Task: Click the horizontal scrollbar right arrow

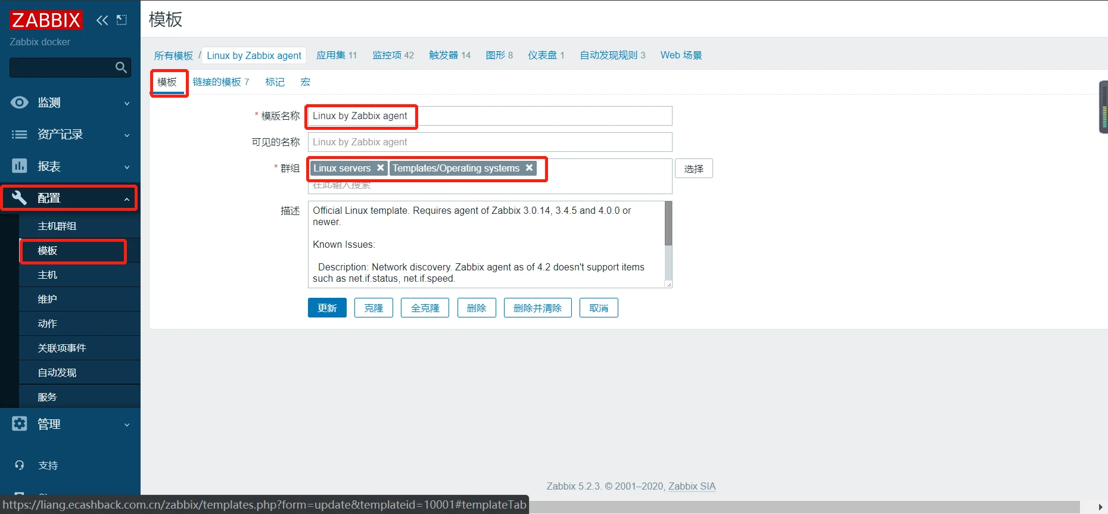Action: [1100, 507]
